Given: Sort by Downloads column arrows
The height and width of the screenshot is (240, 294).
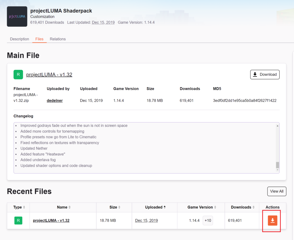Looking at the screenshot, I should point(254,207).
